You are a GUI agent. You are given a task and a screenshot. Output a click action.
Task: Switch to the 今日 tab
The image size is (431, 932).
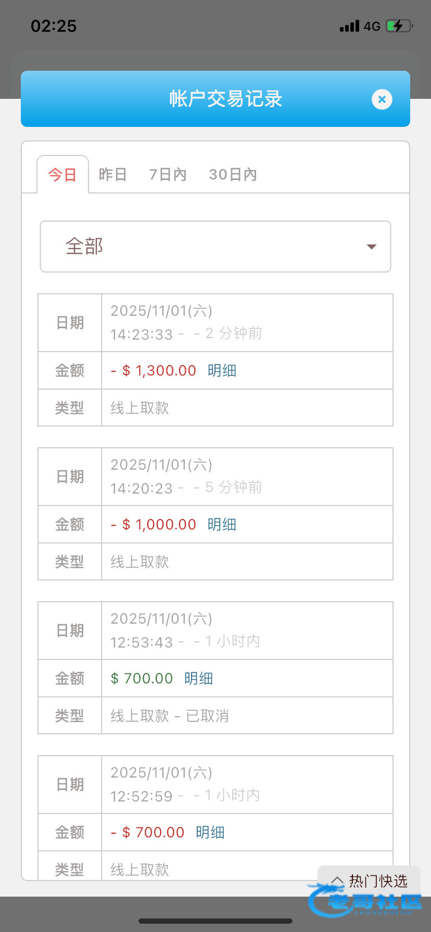(62, 175)
